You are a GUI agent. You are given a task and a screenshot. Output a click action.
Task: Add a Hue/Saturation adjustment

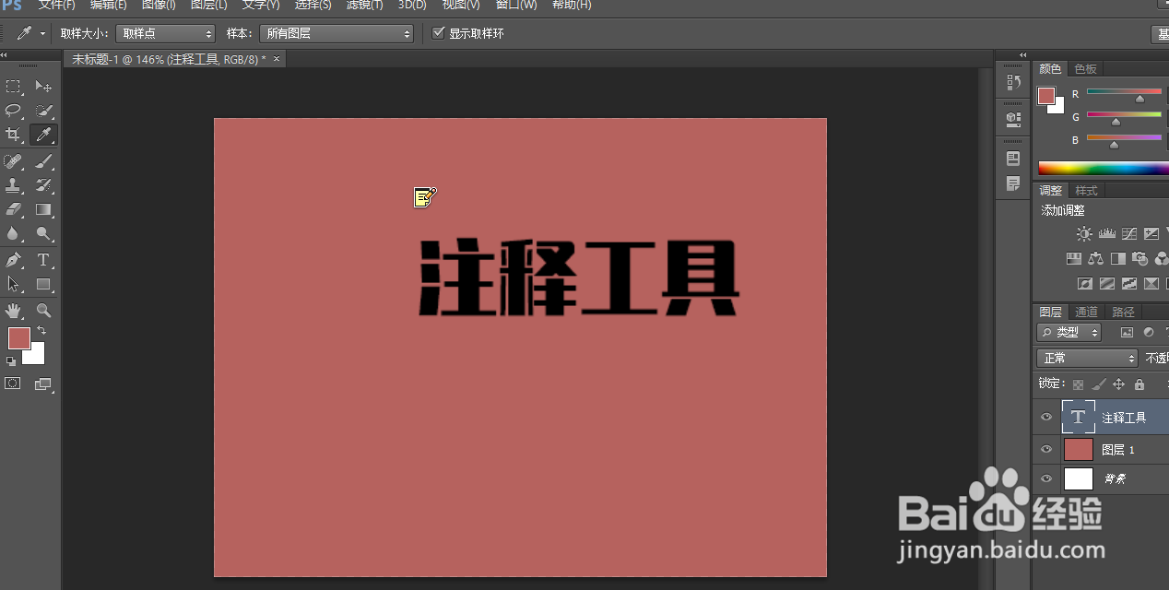click(1074, 259)
